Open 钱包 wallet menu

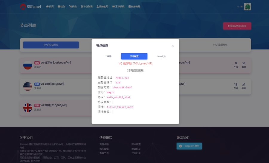coord(61,7)
